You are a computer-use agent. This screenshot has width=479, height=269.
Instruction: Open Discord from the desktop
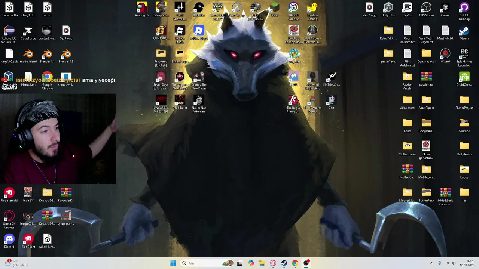pyautogui.click(x=9, y=241)
